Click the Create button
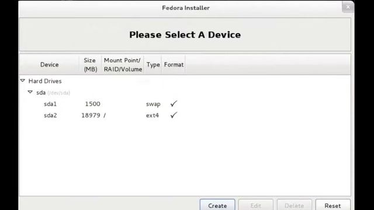 tap(217, 205)
